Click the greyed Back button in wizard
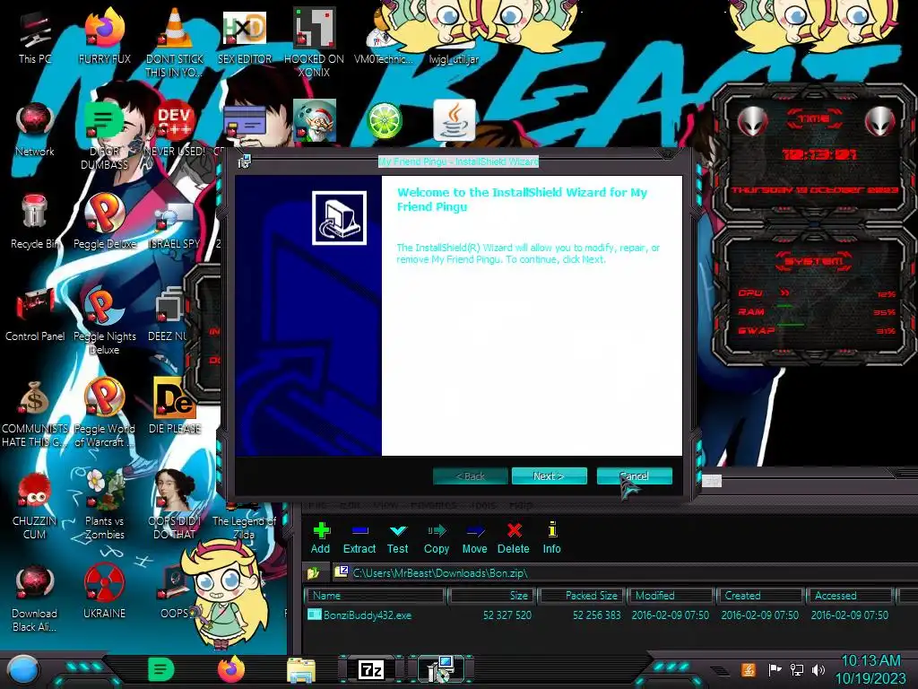918x689 pixels. [470, 475]
